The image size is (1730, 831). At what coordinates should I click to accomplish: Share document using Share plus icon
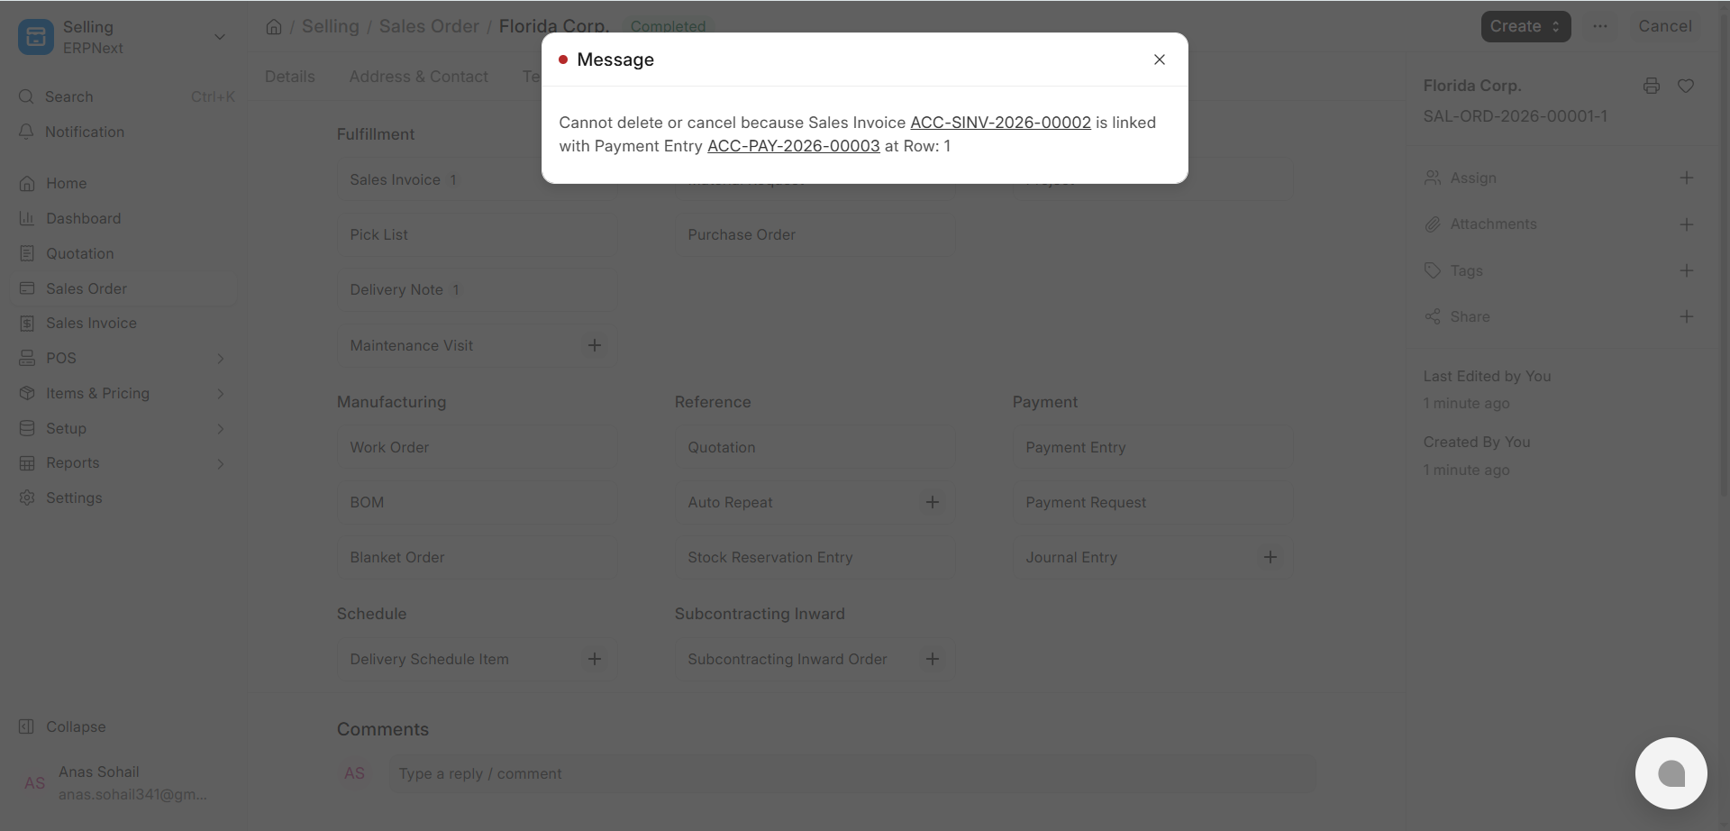(x=1687, y=316)
